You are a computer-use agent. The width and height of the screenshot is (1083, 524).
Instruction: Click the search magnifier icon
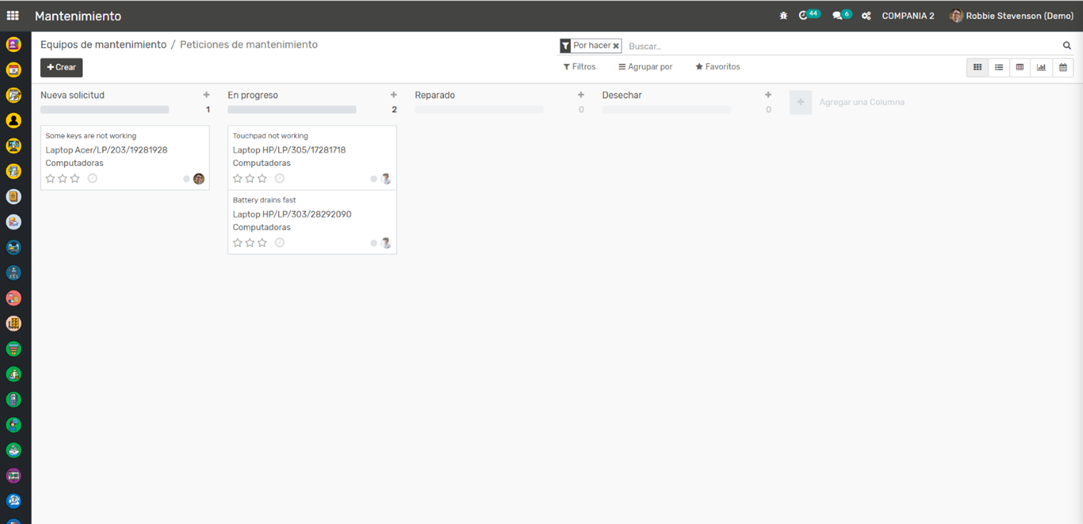tap(1067, 46)
